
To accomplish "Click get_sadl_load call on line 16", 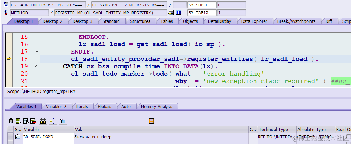I will pos(162,44).
